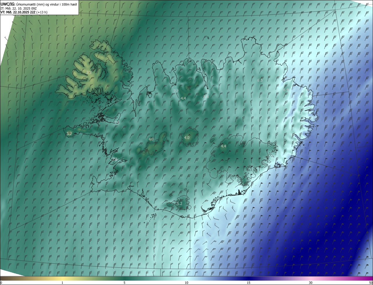Click the 1 tick on the color scale

[62, 283]
